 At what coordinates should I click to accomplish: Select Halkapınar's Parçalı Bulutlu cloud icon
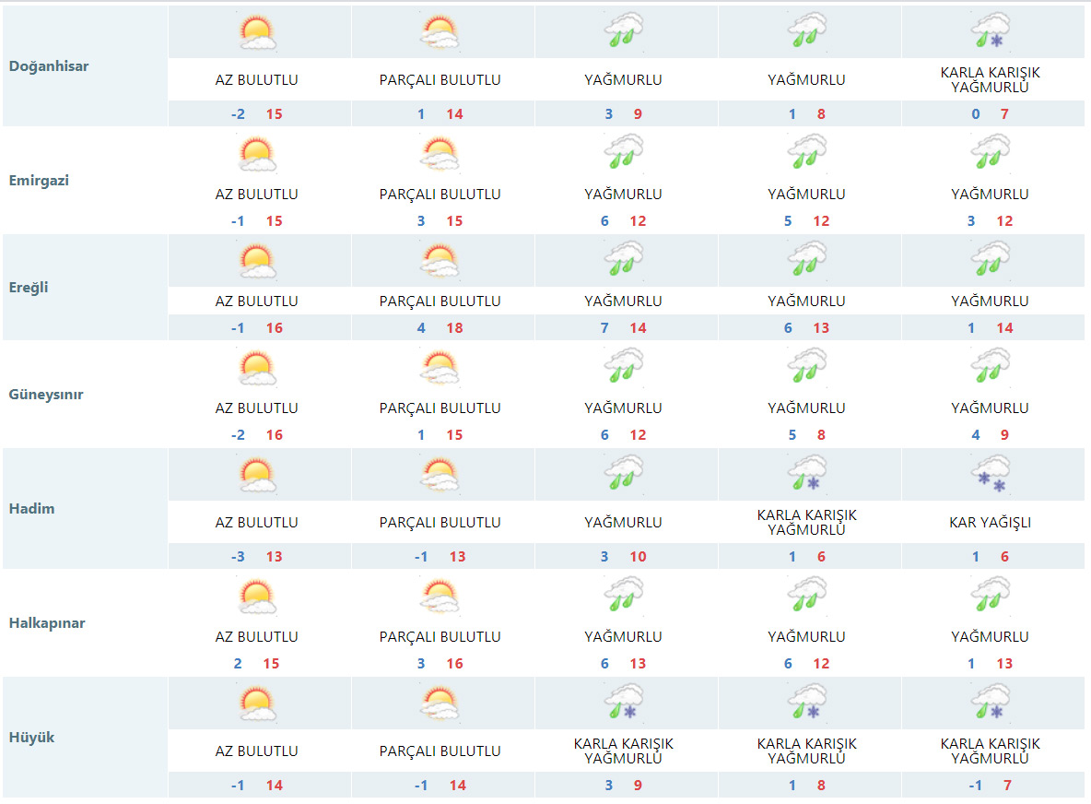point(440,597)
